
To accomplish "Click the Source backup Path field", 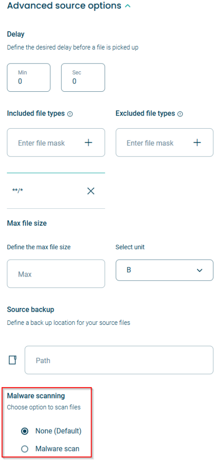I will 119,360.
